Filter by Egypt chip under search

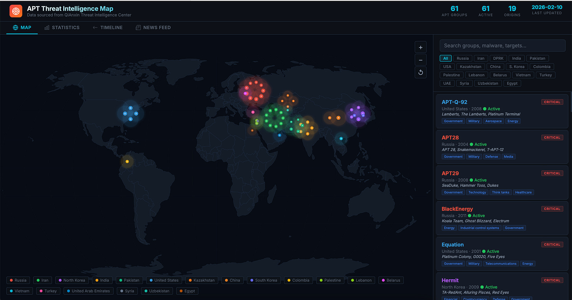512,83
